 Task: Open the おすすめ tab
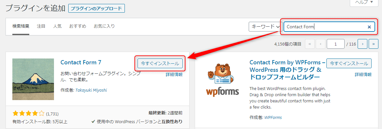tap(77, 26)
